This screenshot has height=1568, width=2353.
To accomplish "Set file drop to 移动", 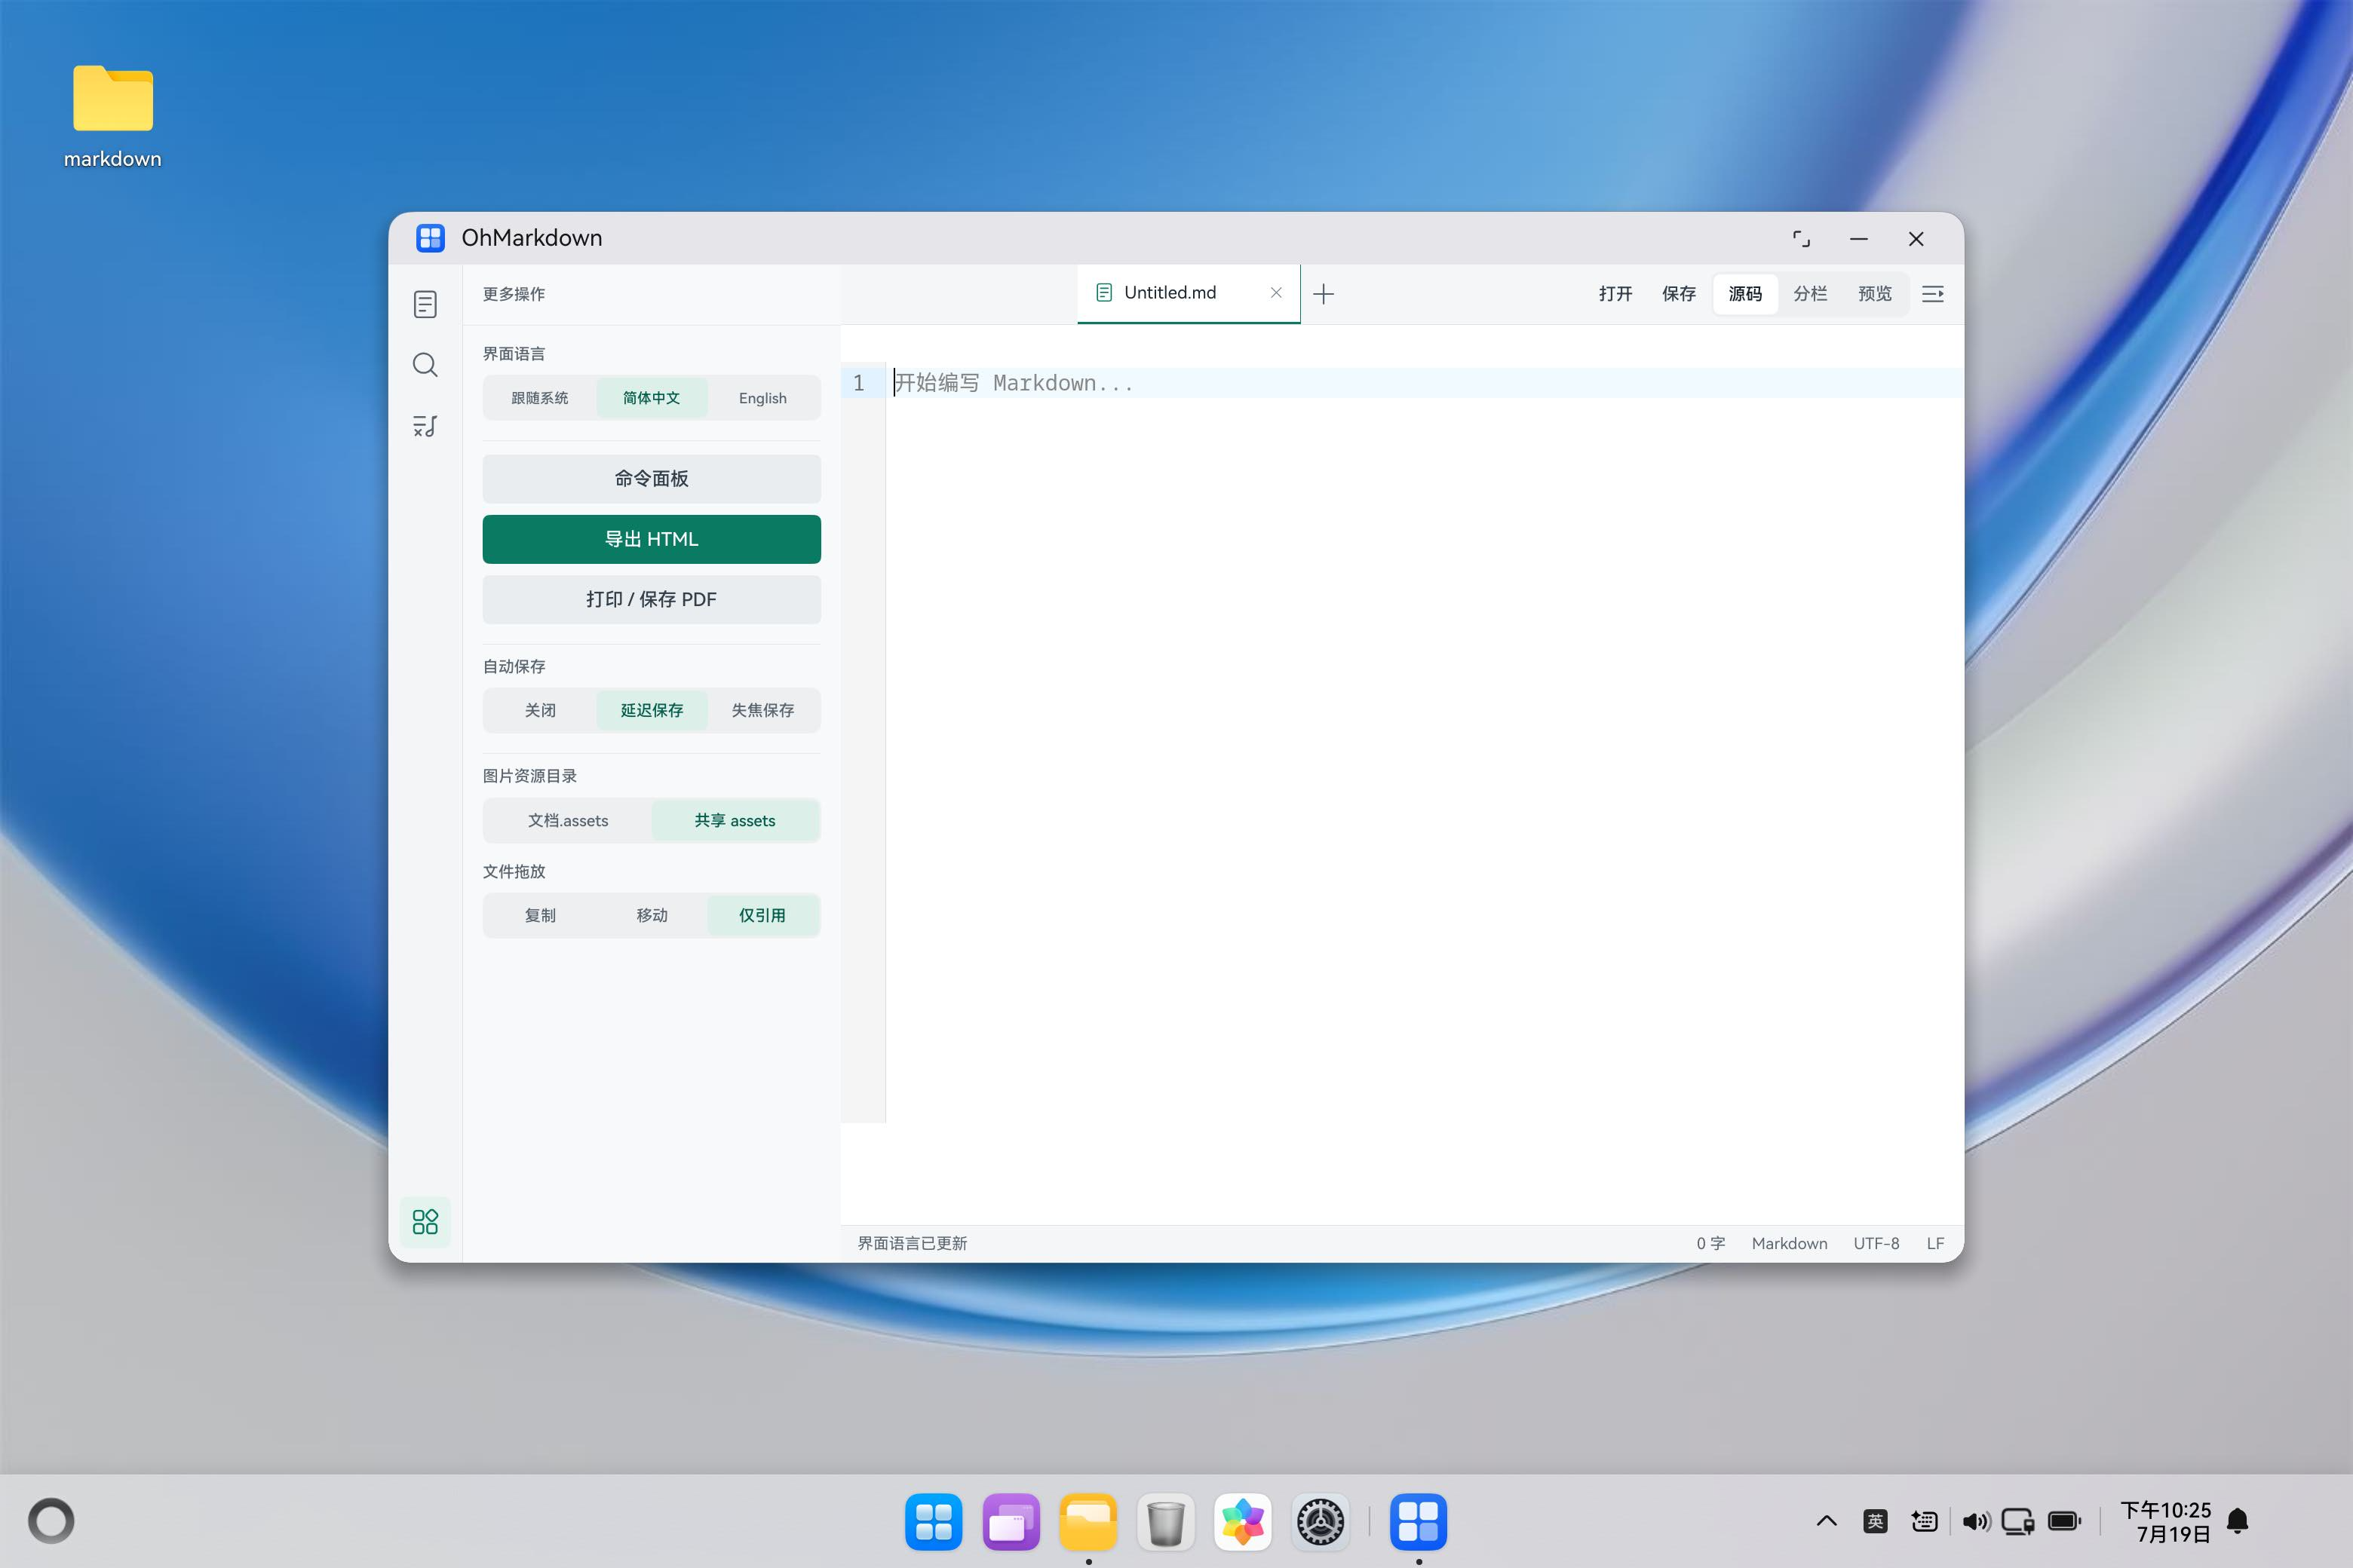I will (652, 915).
